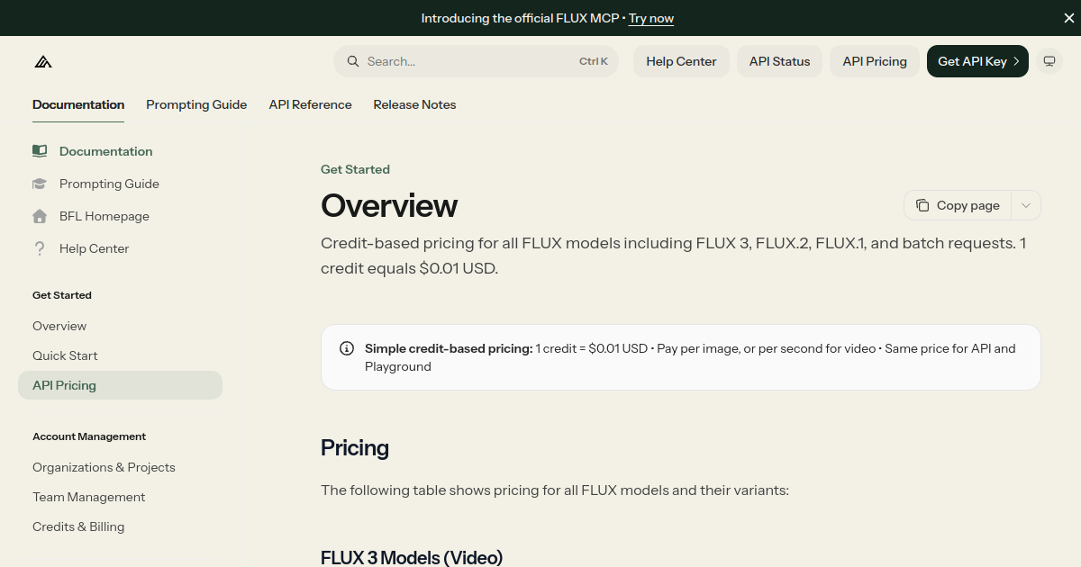
Task: Go to BFL Homepage sidebar link
Action: point(104,216)
